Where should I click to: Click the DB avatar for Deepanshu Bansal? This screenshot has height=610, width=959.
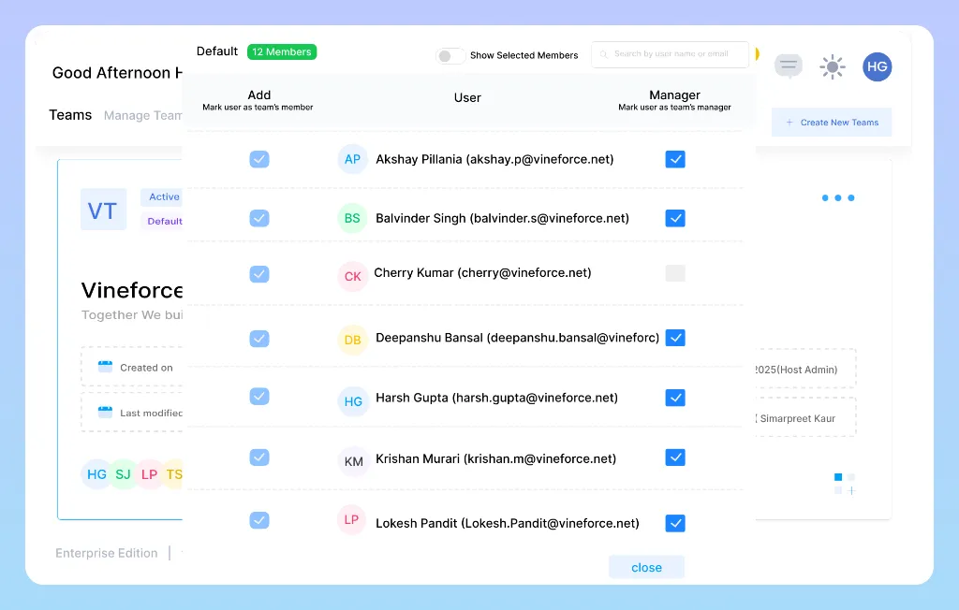coord(352,340)
